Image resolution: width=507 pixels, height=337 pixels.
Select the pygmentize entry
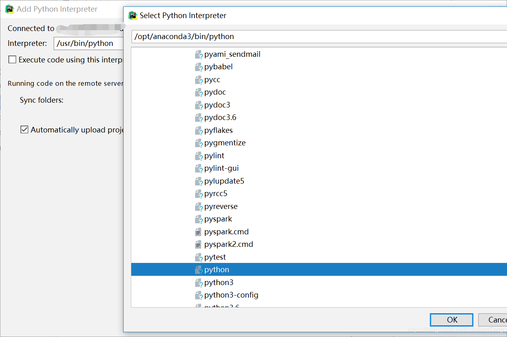coord(225,143)
